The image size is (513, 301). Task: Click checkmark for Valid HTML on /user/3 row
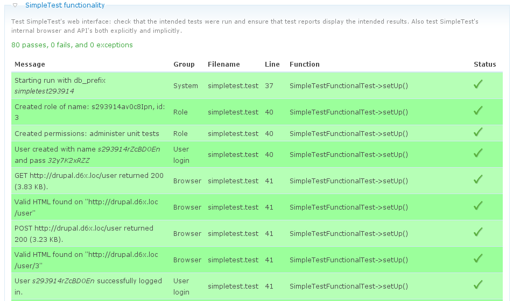[478, 259]
